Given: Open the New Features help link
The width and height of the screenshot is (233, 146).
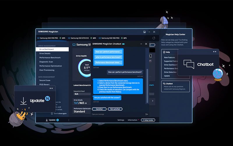Looking at the screenshot, I should 170,58.
